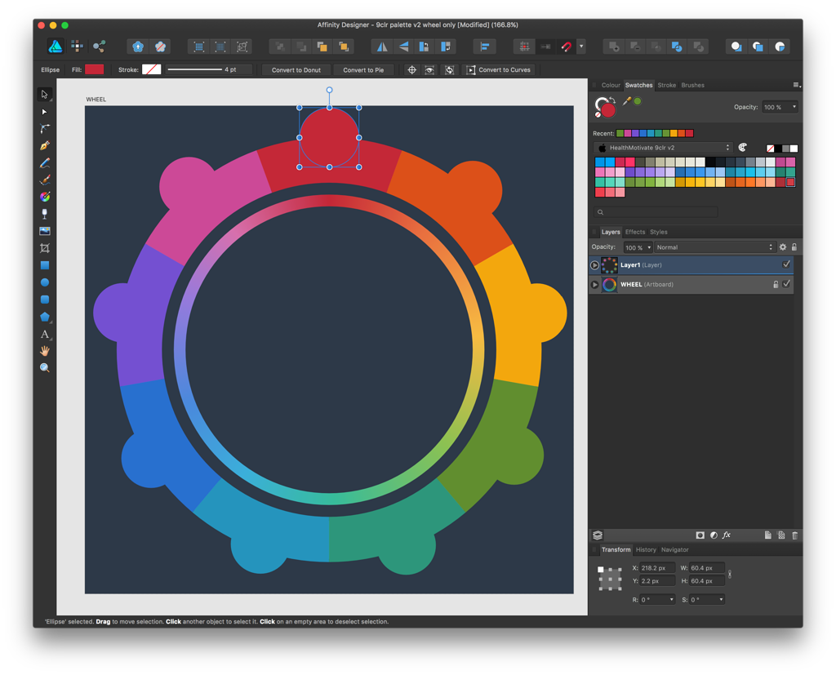
Task: Select the Ellipse tool
Action: [x=45, y=282]
